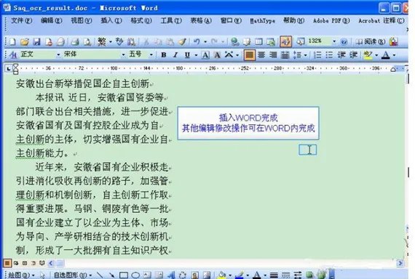Screen dimensions: 415x279
Task: Open the Acrobat 注释(C) menu
Action: coord(381,20)
